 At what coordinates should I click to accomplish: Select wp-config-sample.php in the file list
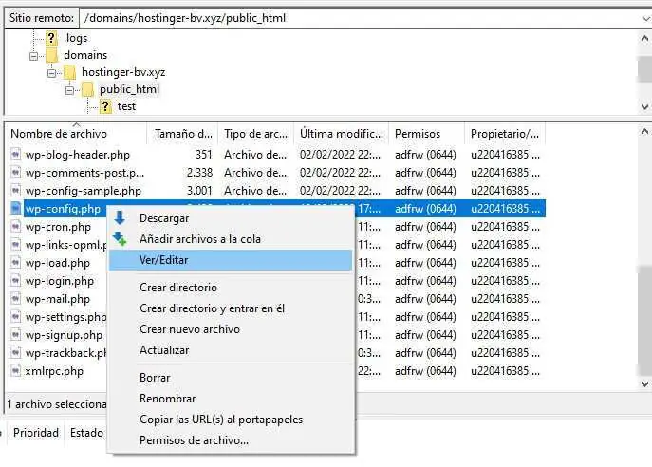point(83,191)
